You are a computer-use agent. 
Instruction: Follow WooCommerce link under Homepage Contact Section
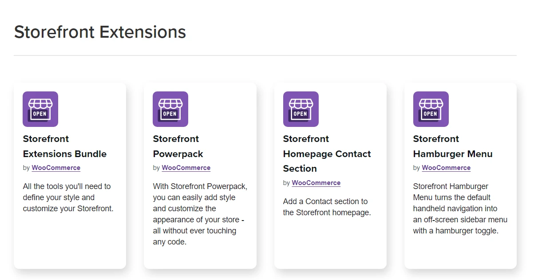pos(316,183)
